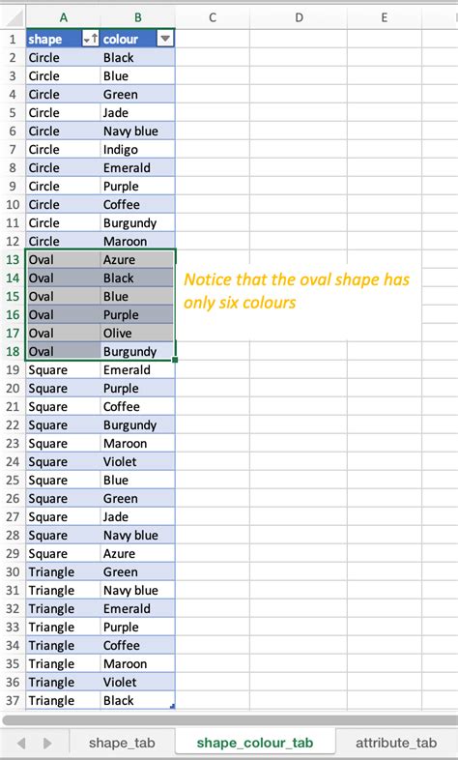Select cell 'Azure' in row 13
This screenshot has height=760, width=458.
point(138,260)
